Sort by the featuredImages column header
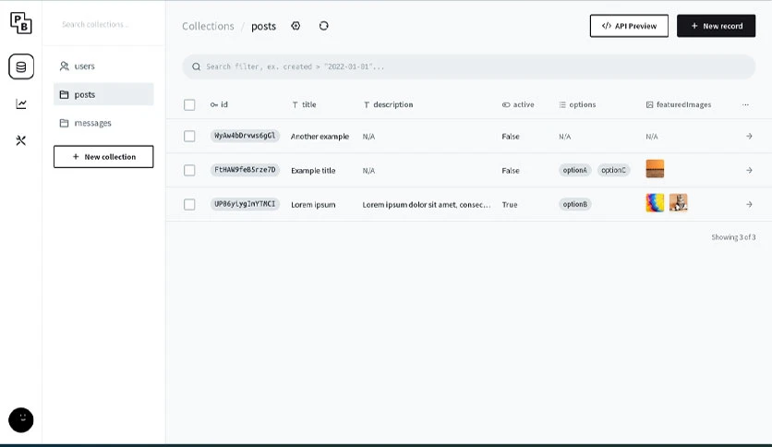This screenshot has width=772, height=447. [x=679, y=104]
